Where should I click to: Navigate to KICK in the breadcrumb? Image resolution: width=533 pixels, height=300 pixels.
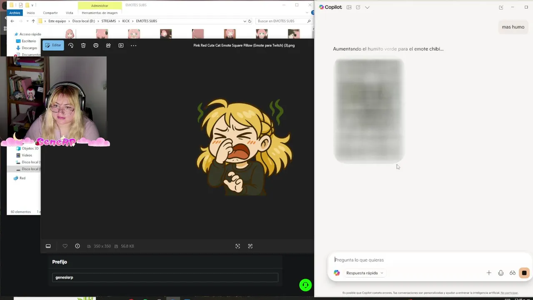(x=126, y=21)
